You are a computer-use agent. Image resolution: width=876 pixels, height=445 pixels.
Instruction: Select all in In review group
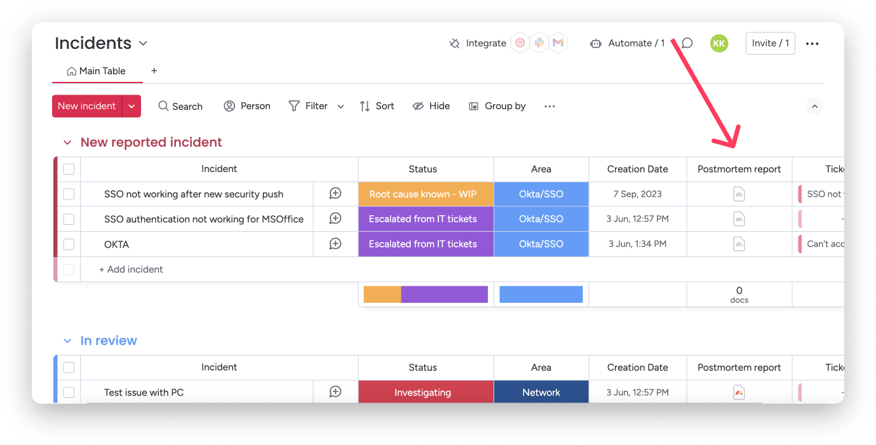(x=69, y=367)
